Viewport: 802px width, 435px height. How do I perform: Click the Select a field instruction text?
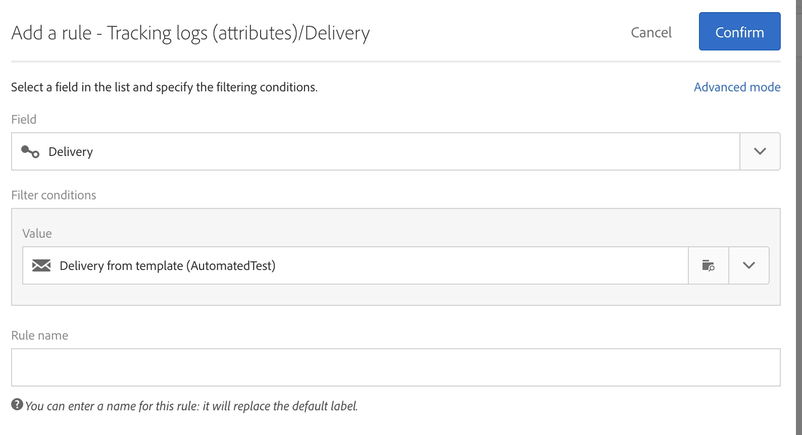164,87
